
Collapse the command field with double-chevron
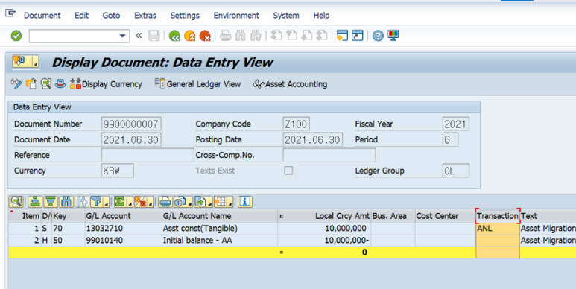(139, 36)
